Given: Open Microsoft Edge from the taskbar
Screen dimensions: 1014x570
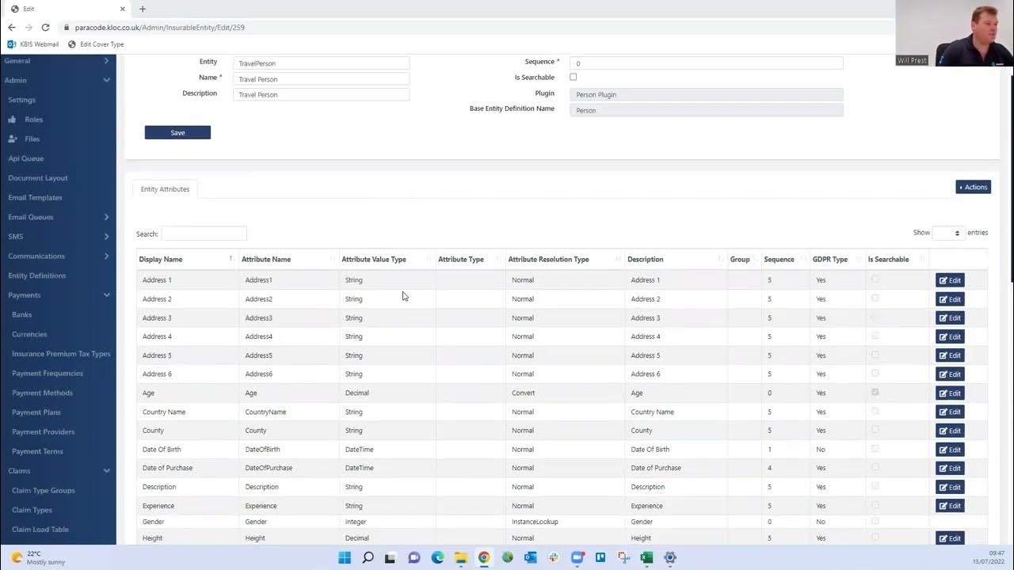Looking at the screenshot, I should (437, 557).
